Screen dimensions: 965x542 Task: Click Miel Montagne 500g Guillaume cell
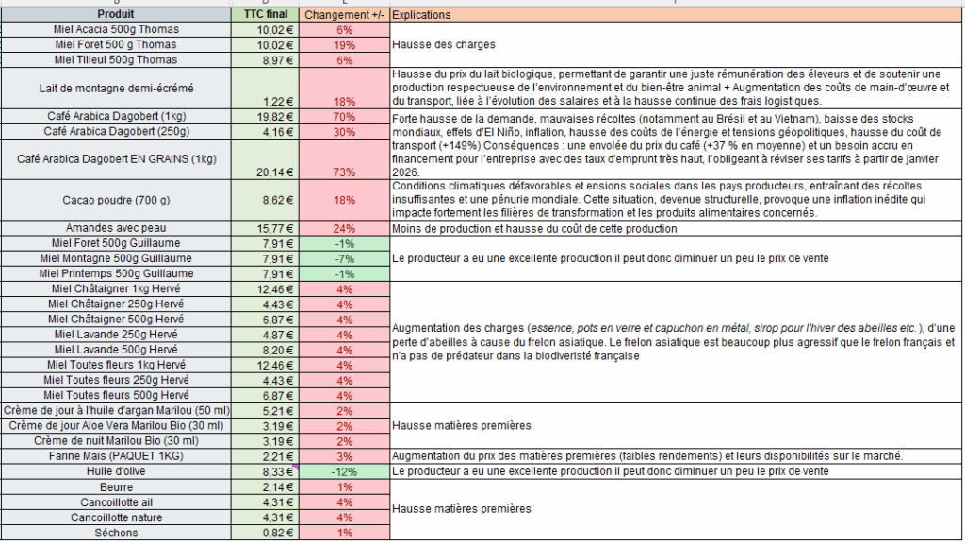(x=116, y=258)
